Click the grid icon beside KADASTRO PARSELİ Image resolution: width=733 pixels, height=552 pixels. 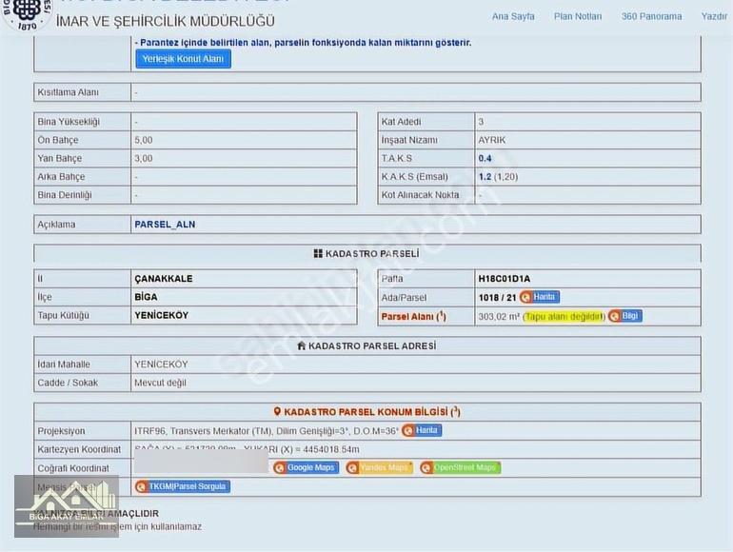point(318,254)
